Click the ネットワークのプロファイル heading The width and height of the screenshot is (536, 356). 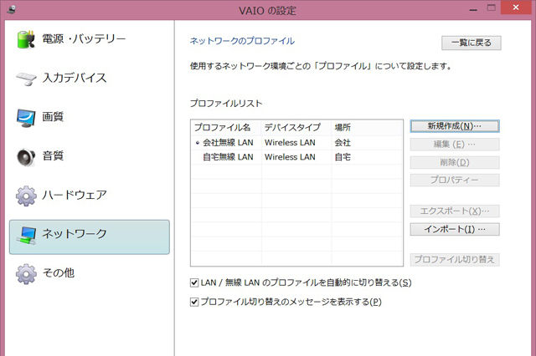coord(242,41)
